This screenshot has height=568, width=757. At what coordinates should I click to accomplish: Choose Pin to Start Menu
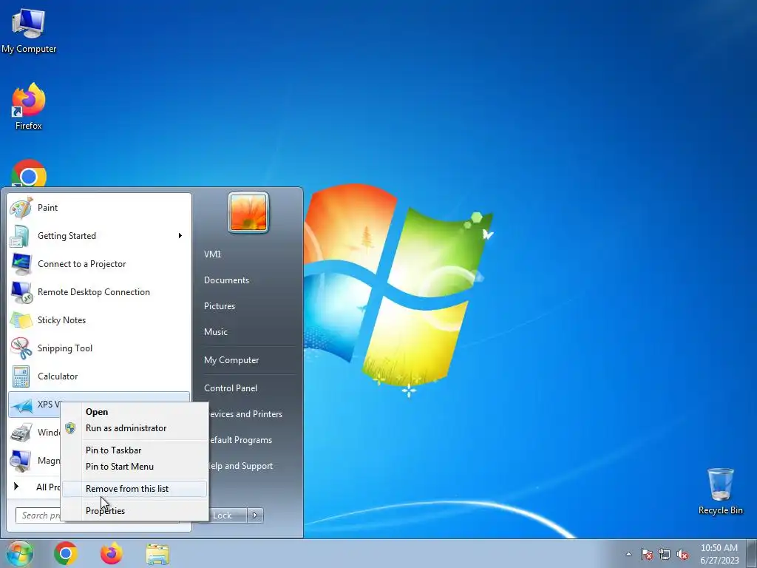[135, 467]
